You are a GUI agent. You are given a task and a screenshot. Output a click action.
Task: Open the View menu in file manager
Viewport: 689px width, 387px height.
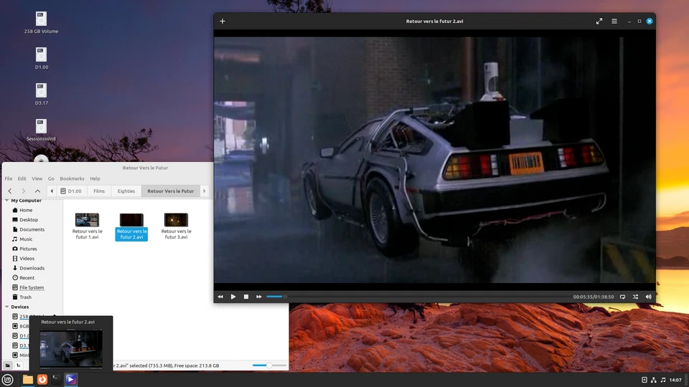[37, 178]
